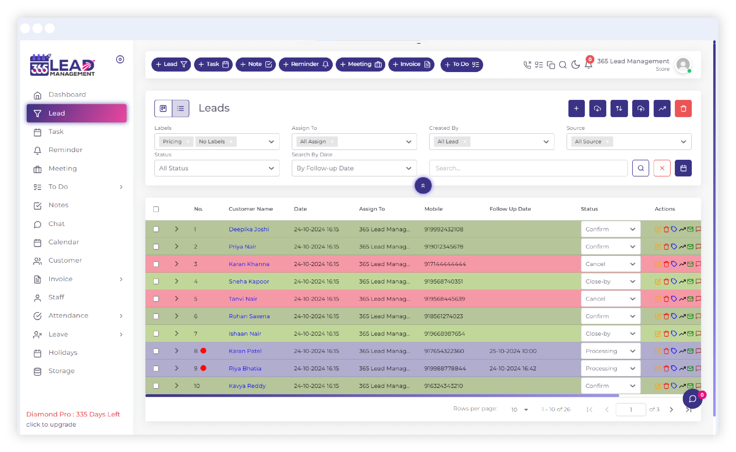Open the notifications bell icon
736x452 pixels.
tap(589, 65)
